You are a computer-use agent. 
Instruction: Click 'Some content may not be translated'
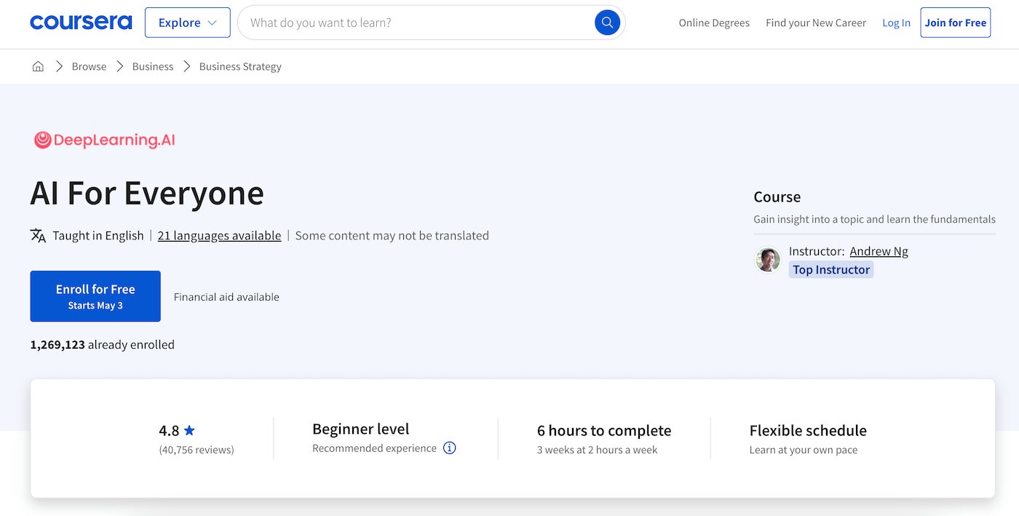392,235
